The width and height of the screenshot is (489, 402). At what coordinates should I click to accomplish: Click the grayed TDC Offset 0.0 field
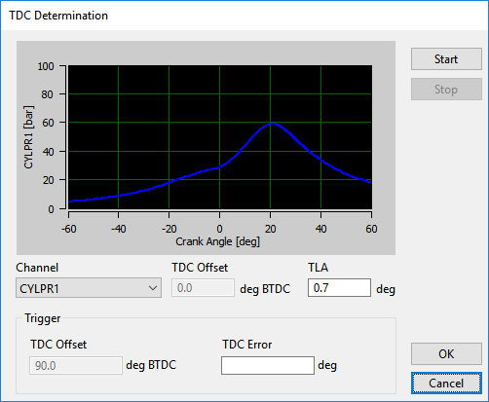point(203,288)
